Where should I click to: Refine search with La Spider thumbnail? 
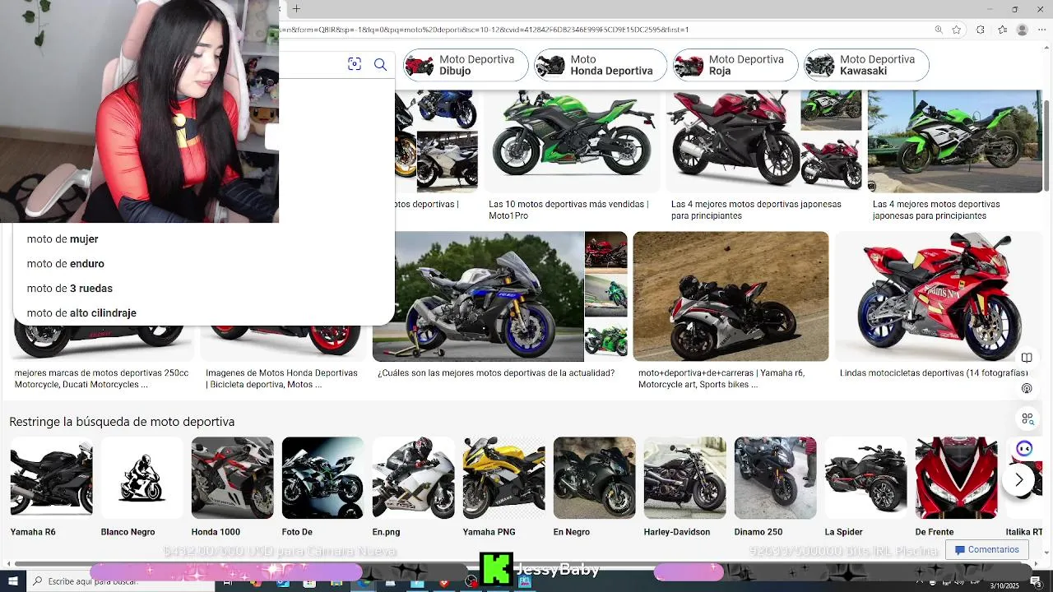pyautogui.click(x=865, y=478)
